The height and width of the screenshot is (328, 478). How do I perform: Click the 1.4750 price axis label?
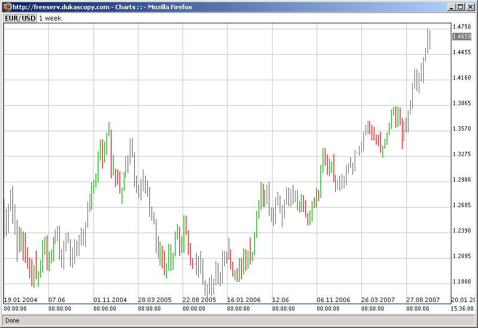coord(462,27)
